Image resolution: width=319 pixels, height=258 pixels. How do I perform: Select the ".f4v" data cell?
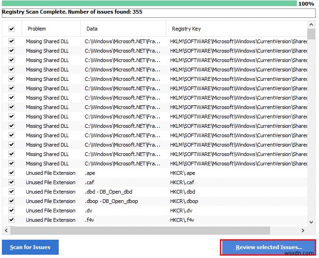coord(90,220)
